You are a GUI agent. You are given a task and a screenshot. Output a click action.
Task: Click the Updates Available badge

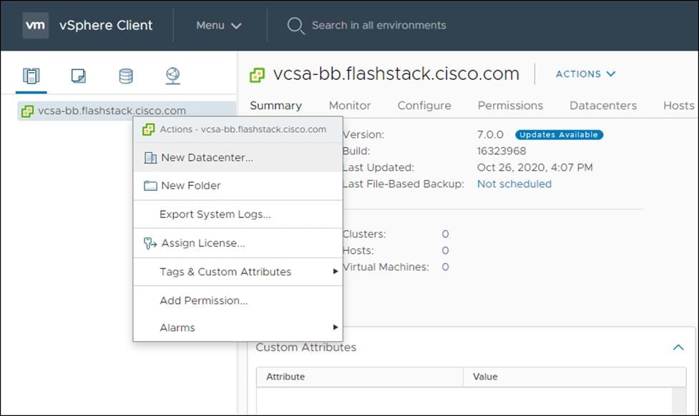[x=559, y=134]
